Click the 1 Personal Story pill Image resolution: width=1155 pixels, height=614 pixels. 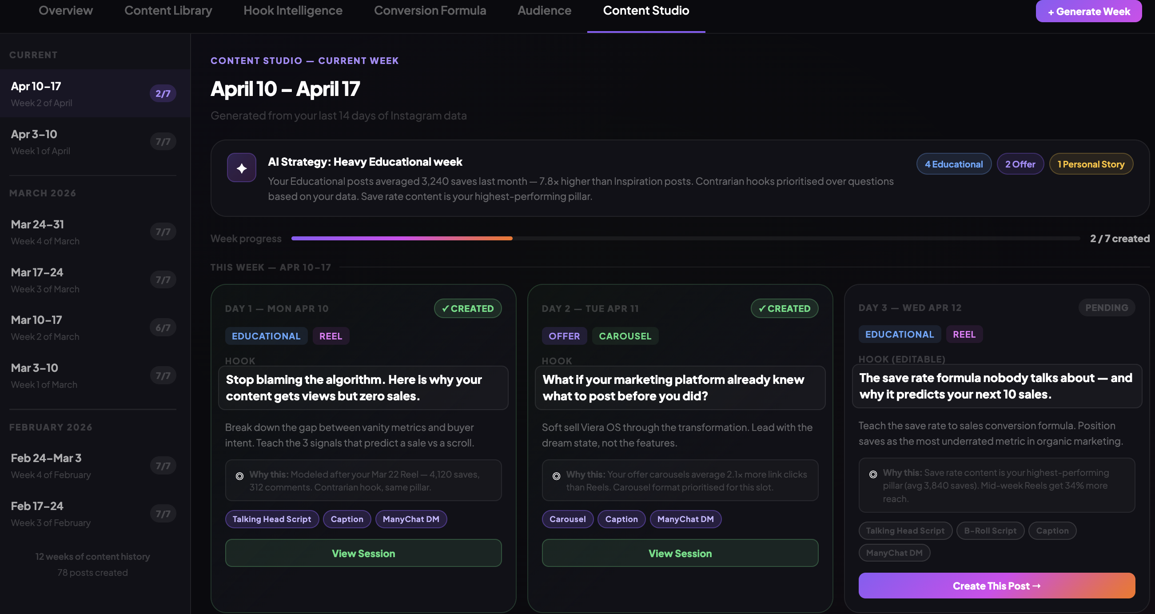coord(1091,163)
